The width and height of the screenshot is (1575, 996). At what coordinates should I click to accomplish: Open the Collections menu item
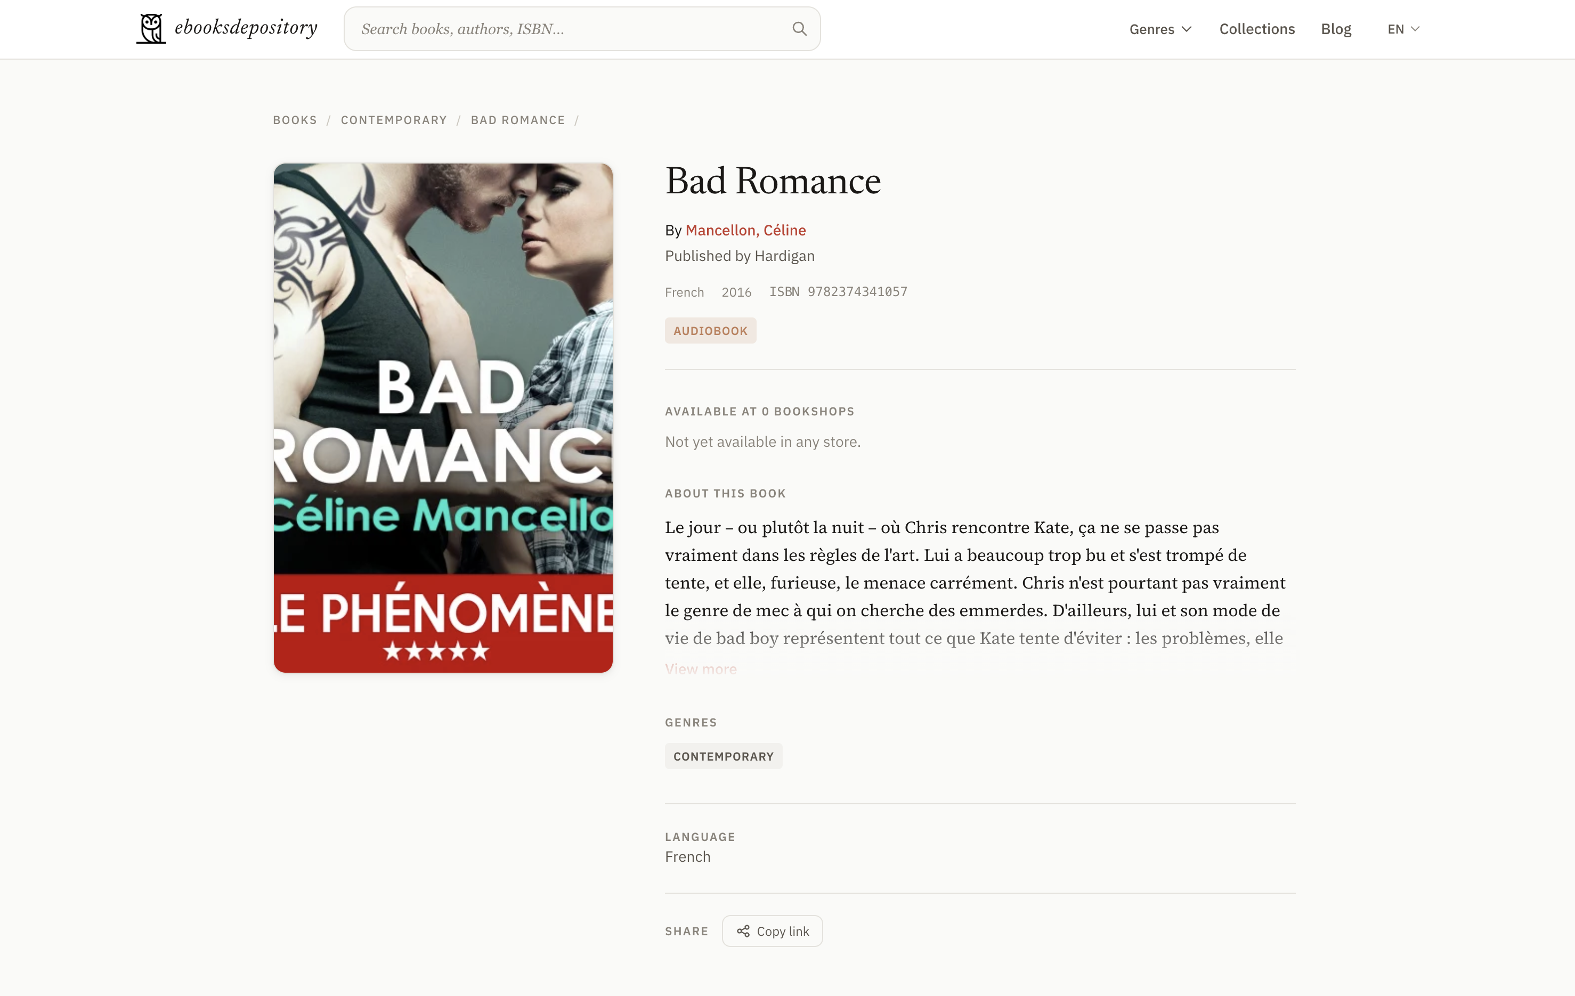pyautogui.click(x=1256, y=29)
